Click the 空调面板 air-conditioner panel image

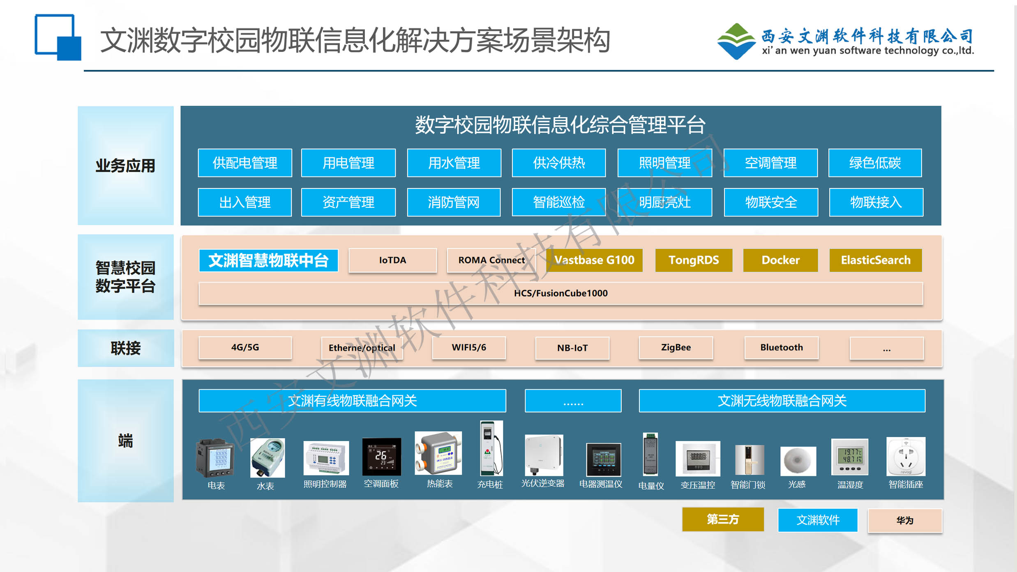coord(381,457)
